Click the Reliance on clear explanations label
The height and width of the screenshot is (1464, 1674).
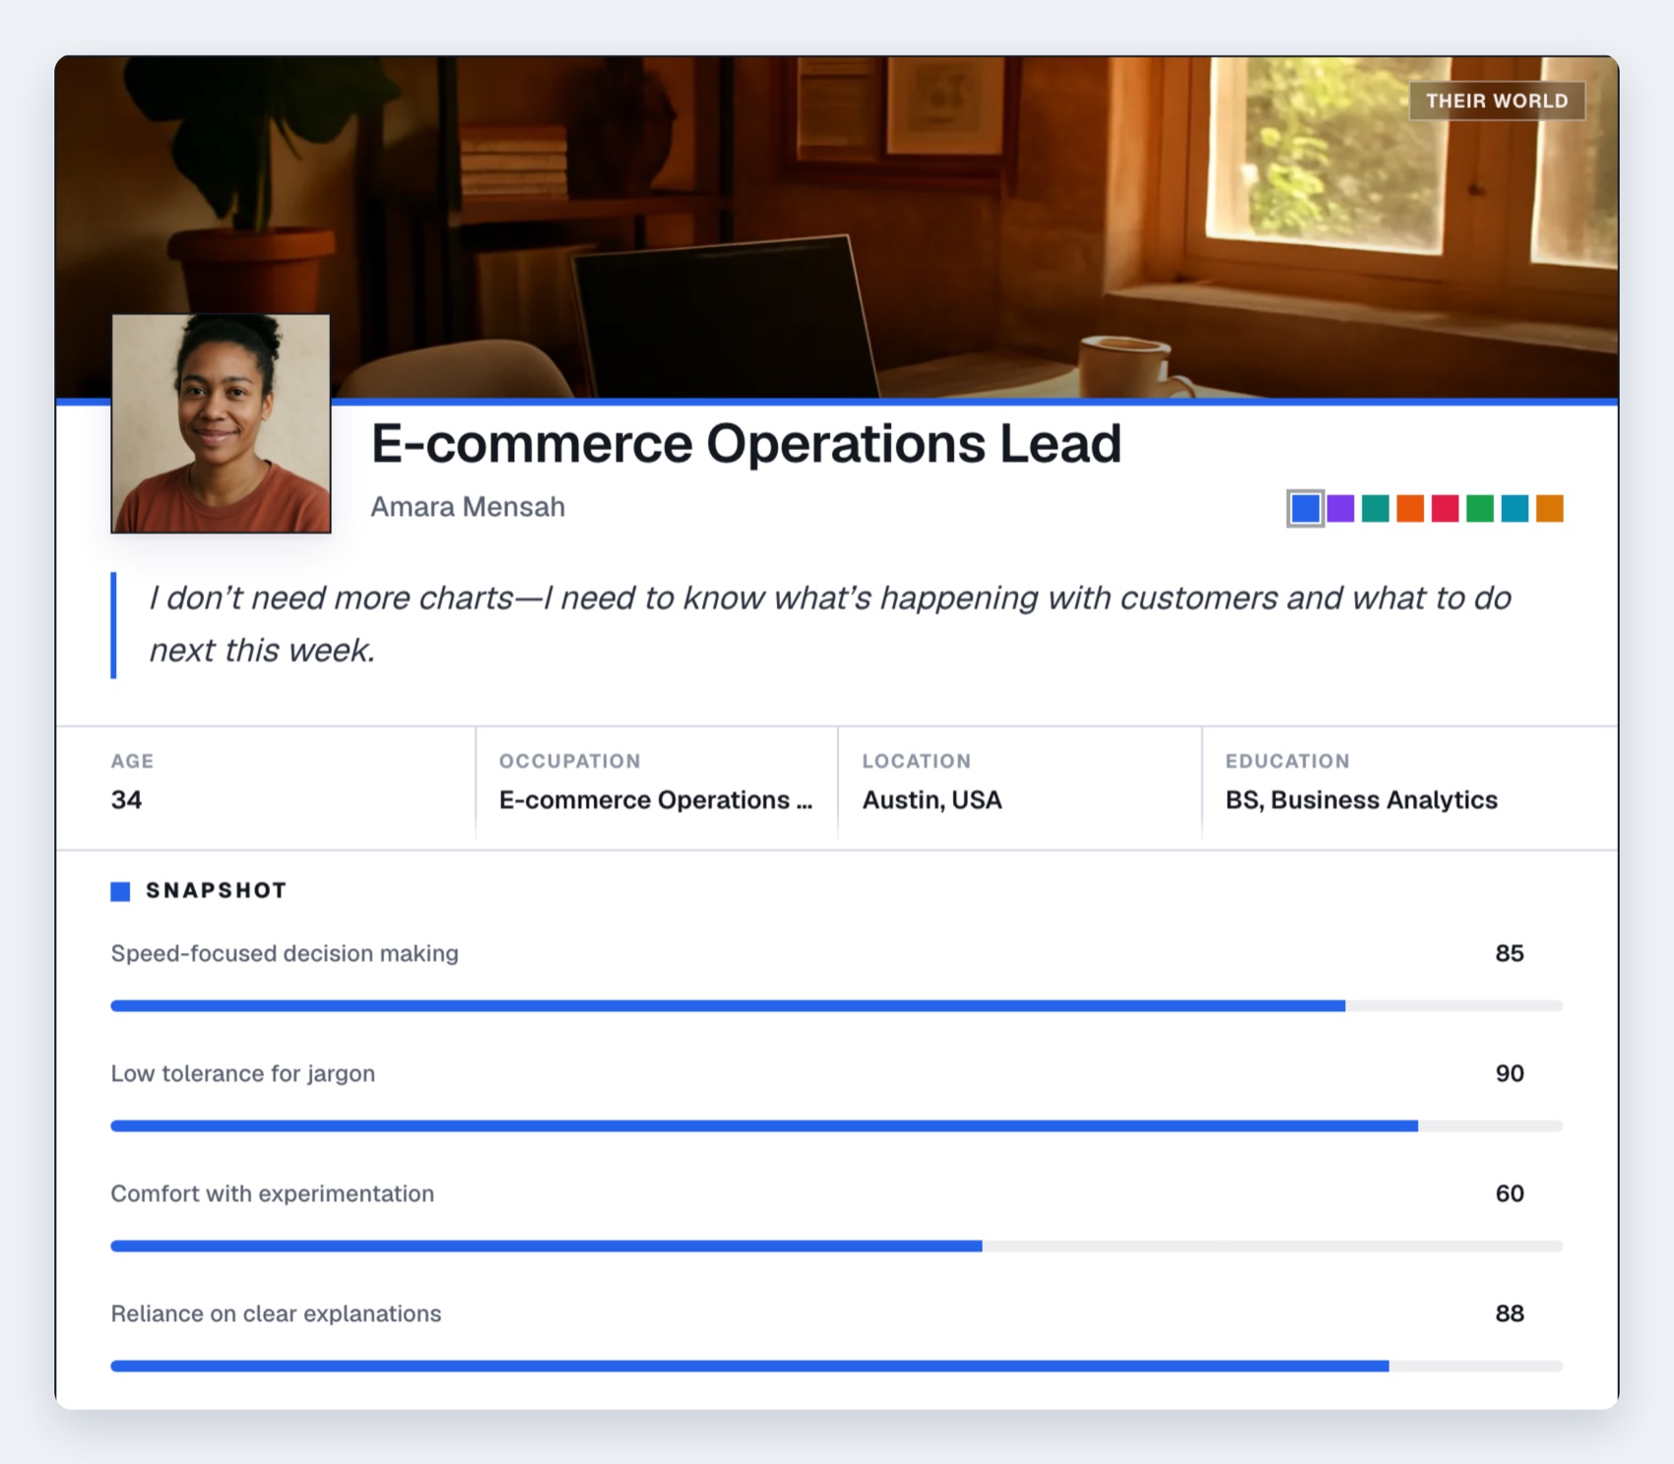pos(276,1313)
